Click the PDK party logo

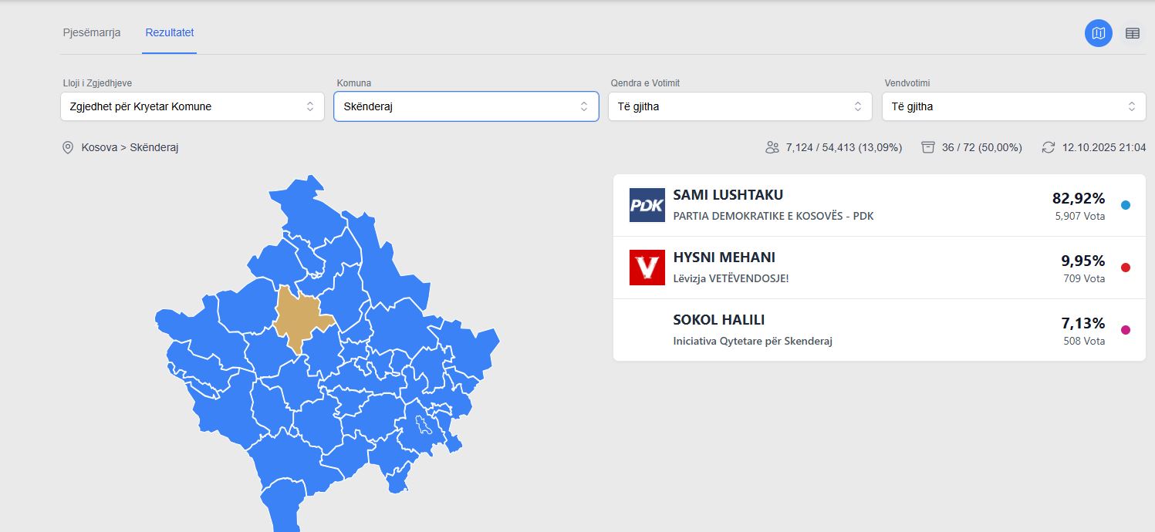[647, 205]
